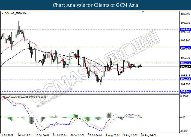
Task: Click the 19 Jul 04:01 time label
Action: (x=42, y=135)
